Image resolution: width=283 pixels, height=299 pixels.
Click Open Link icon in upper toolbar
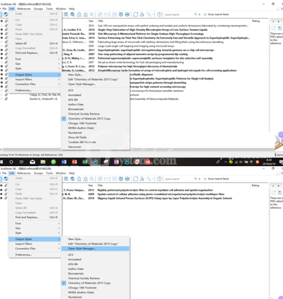pyautogui.click(x=100, y=15)
